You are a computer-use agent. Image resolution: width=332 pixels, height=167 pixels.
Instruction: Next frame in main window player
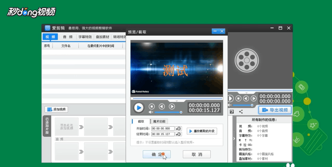[x=254, y=99]
